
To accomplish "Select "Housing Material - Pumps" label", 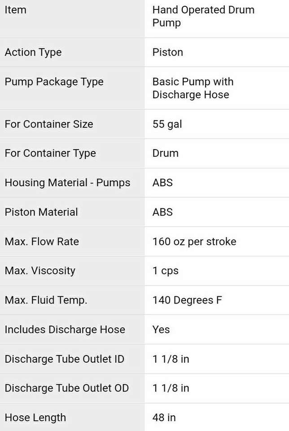I will point(67,183).
